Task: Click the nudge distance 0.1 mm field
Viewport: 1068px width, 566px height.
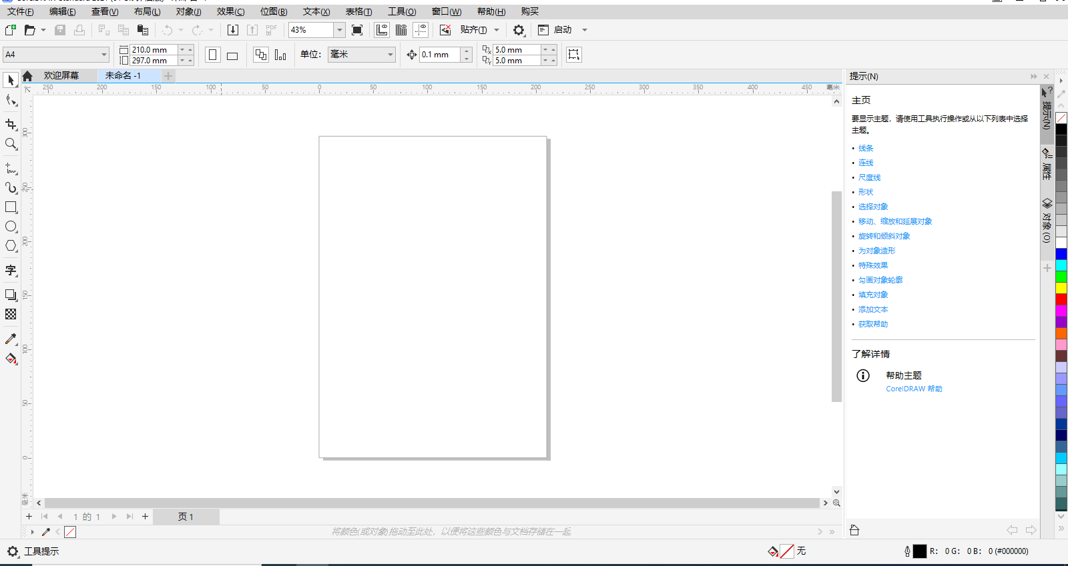Action: [x=440, y=55]
